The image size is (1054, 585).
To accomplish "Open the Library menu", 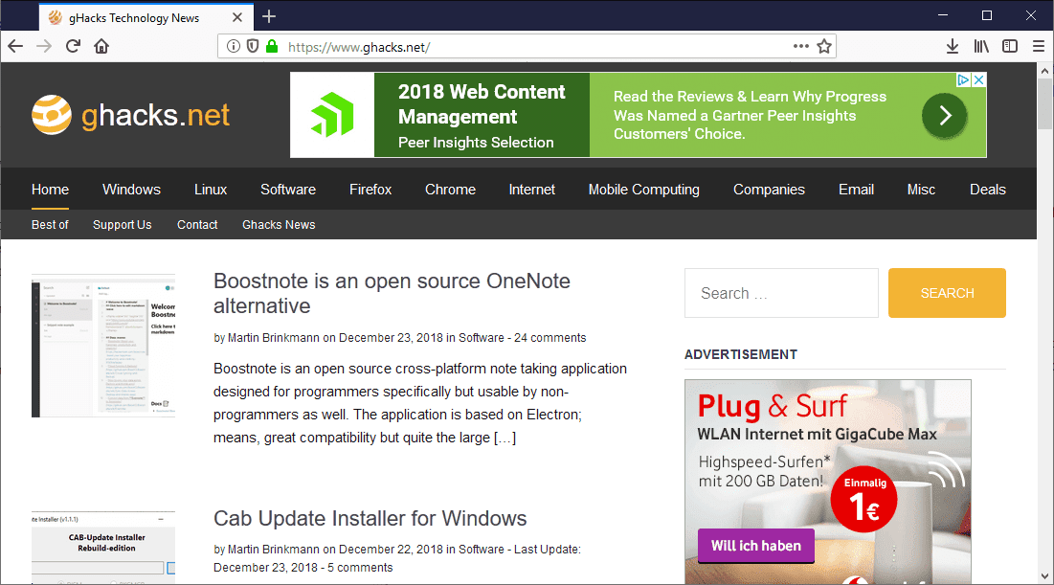I will tap(980, 46).
